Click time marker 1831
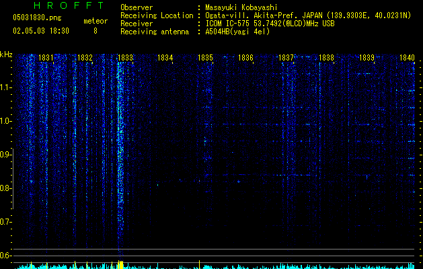423x269 pixels. (46, 57)
